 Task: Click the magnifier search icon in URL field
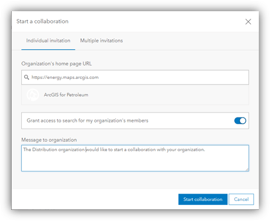pyautogui.click(x=26, y=77)
